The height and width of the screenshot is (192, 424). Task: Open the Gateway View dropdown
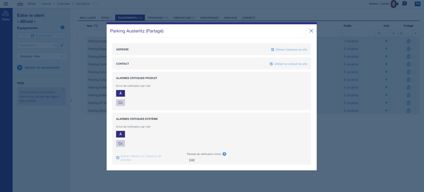(x=41, y=56)
